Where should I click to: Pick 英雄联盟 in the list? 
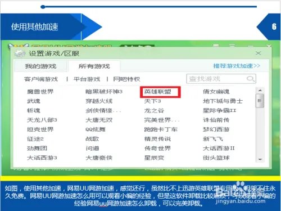(157, 92)
